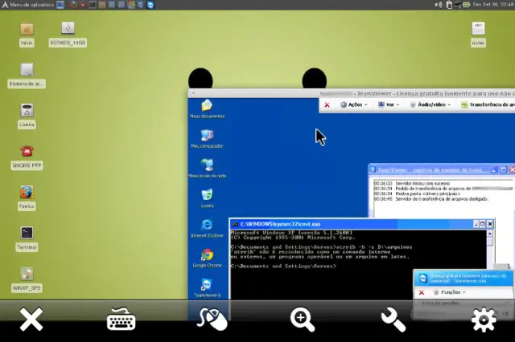Open the WINXP_SP2 disc icon
Viewport: 515px width, 342px height.
click(x=27, y=279)
